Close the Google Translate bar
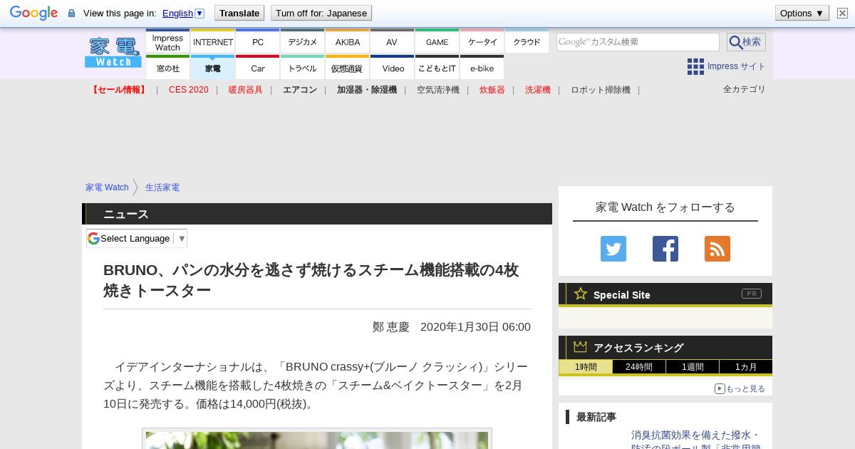The image size is (855, 449). tap(842, 13)
